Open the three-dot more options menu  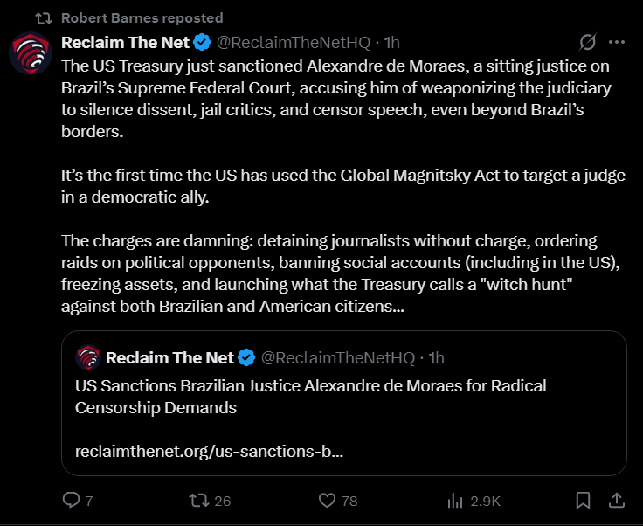pos(616,42)
